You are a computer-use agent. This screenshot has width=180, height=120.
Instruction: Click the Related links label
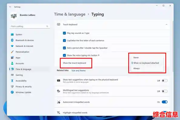63,71
